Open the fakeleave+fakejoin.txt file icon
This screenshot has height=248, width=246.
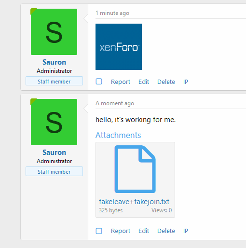click(135, 169)
